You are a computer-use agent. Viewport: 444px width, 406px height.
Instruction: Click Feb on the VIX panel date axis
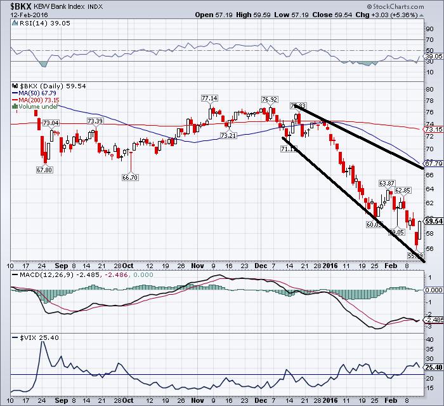click(x=391, y=401)
